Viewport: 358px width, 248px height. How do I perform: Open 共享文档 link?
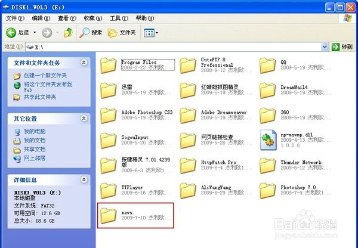point(35,150)
